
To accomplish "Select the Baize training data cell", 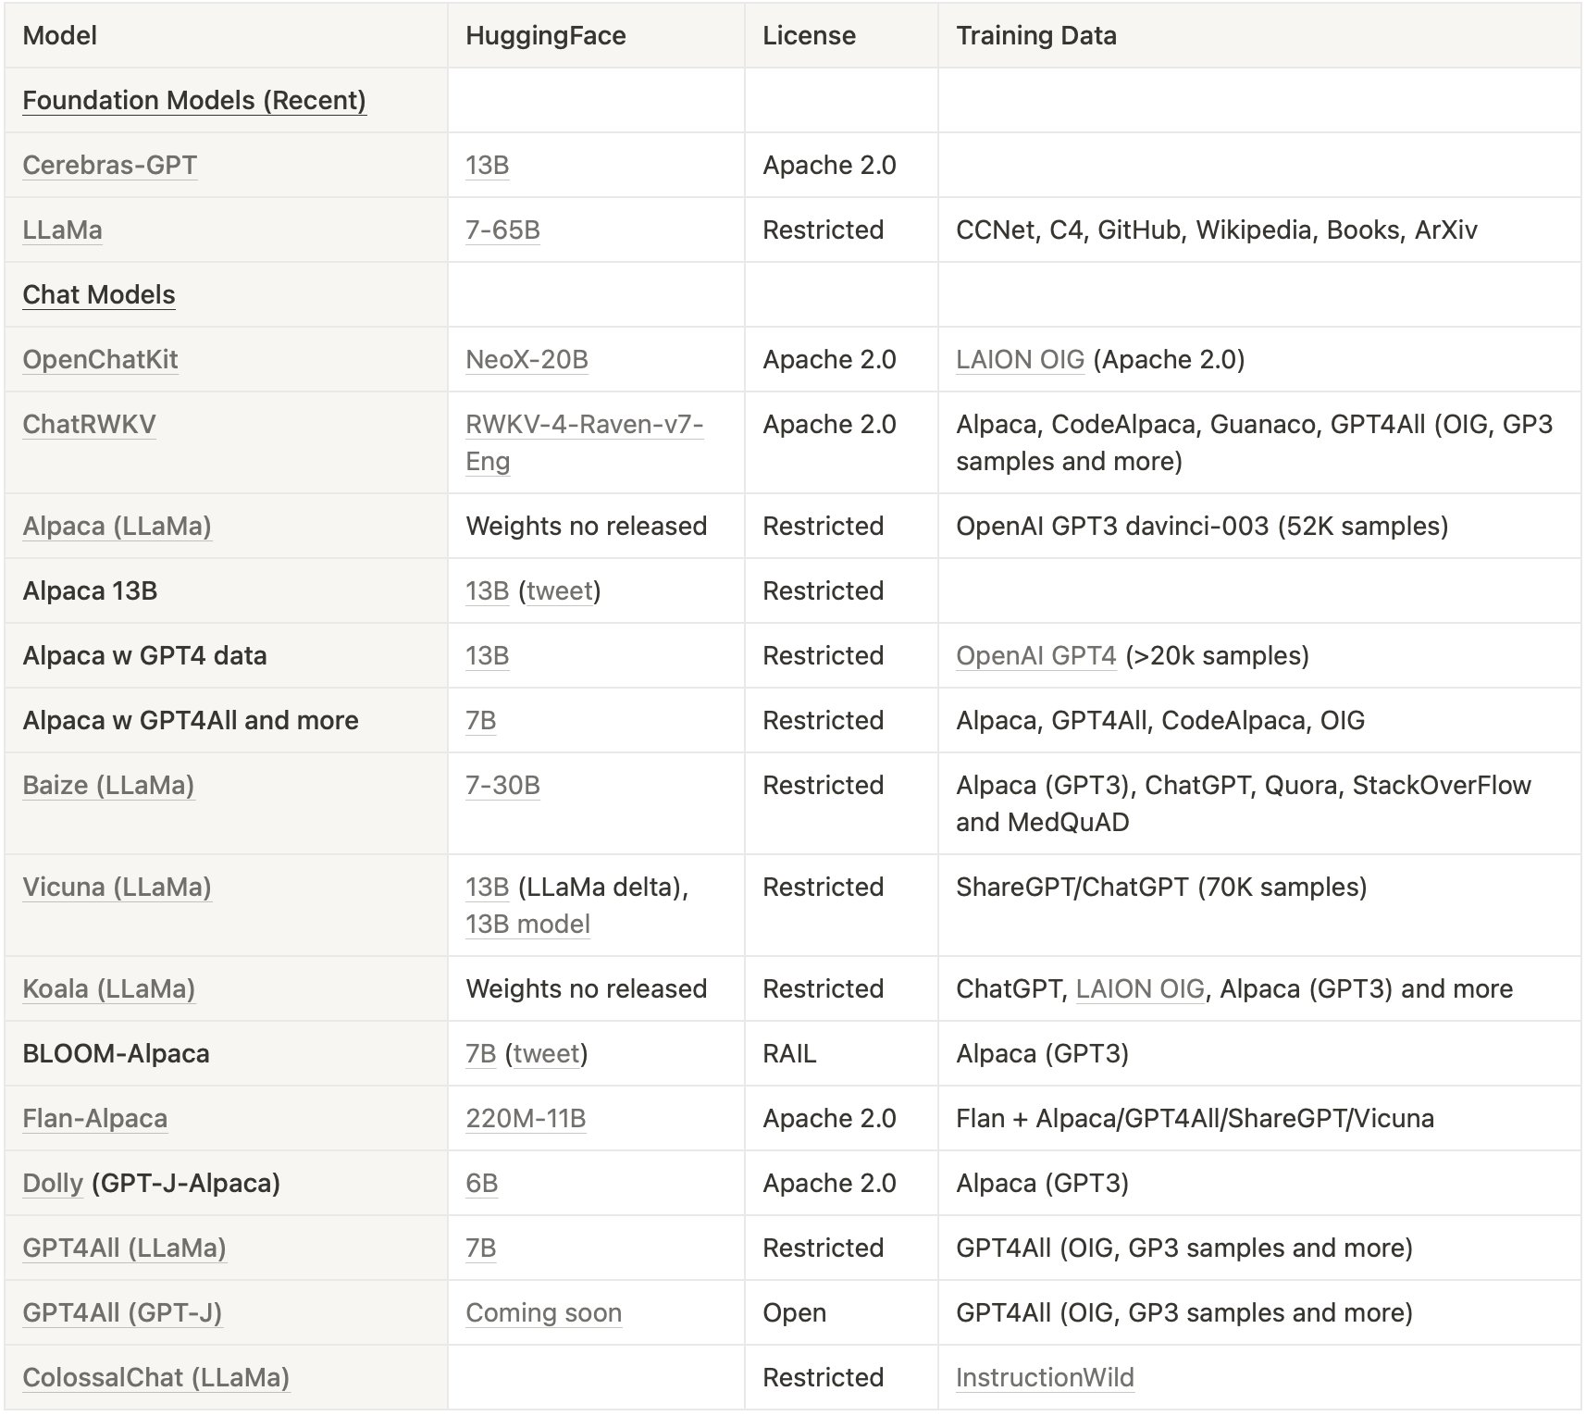I will coord(1259,803).
